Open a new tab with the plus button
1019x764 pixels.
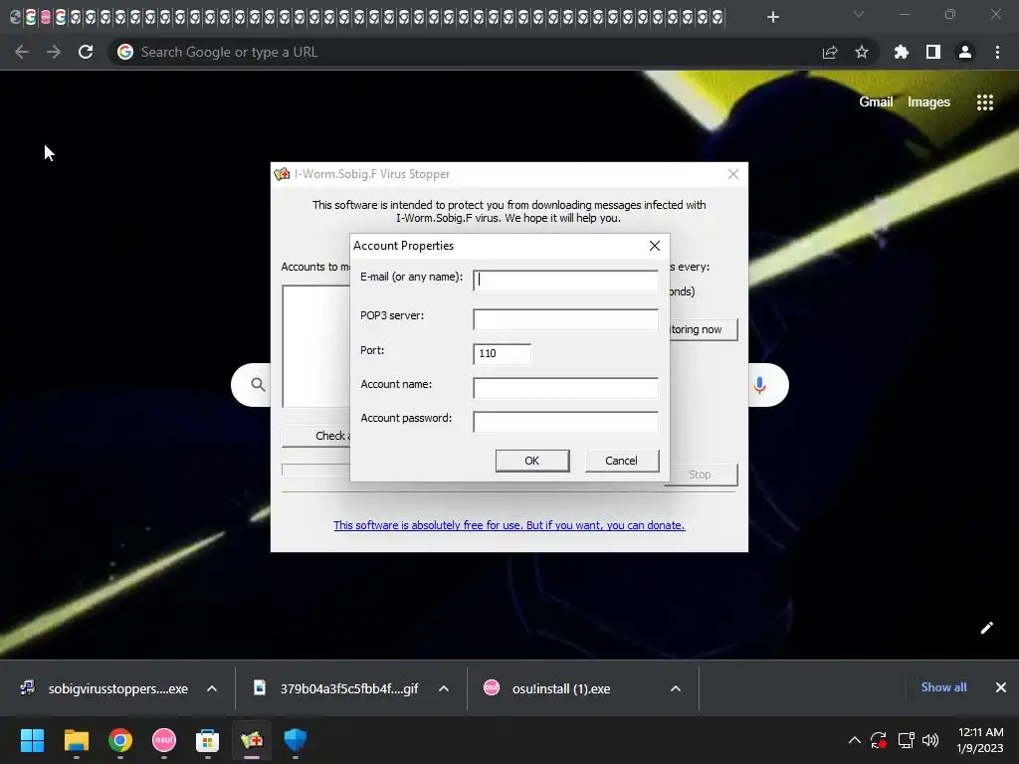coord(772,17)
